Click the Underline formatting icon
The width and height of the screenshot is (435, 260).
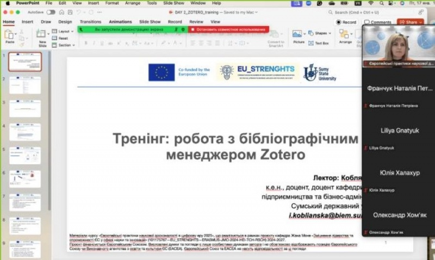102,44
